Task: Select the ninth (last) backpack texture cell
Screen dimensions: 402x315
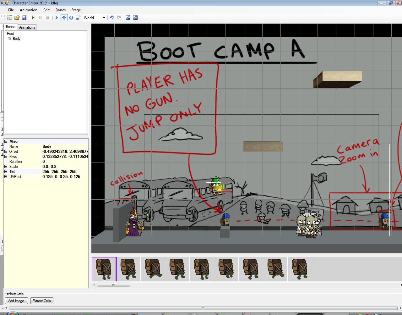Action: [x=300, y=269]
